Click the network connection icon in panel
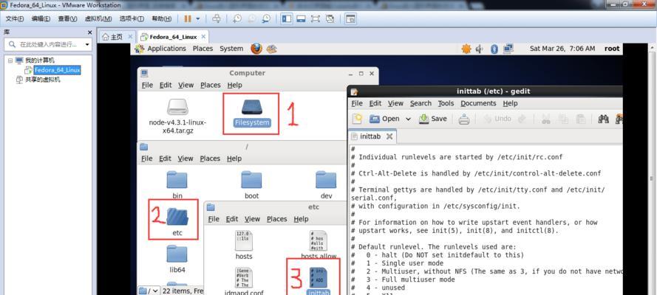 point(508,49)
